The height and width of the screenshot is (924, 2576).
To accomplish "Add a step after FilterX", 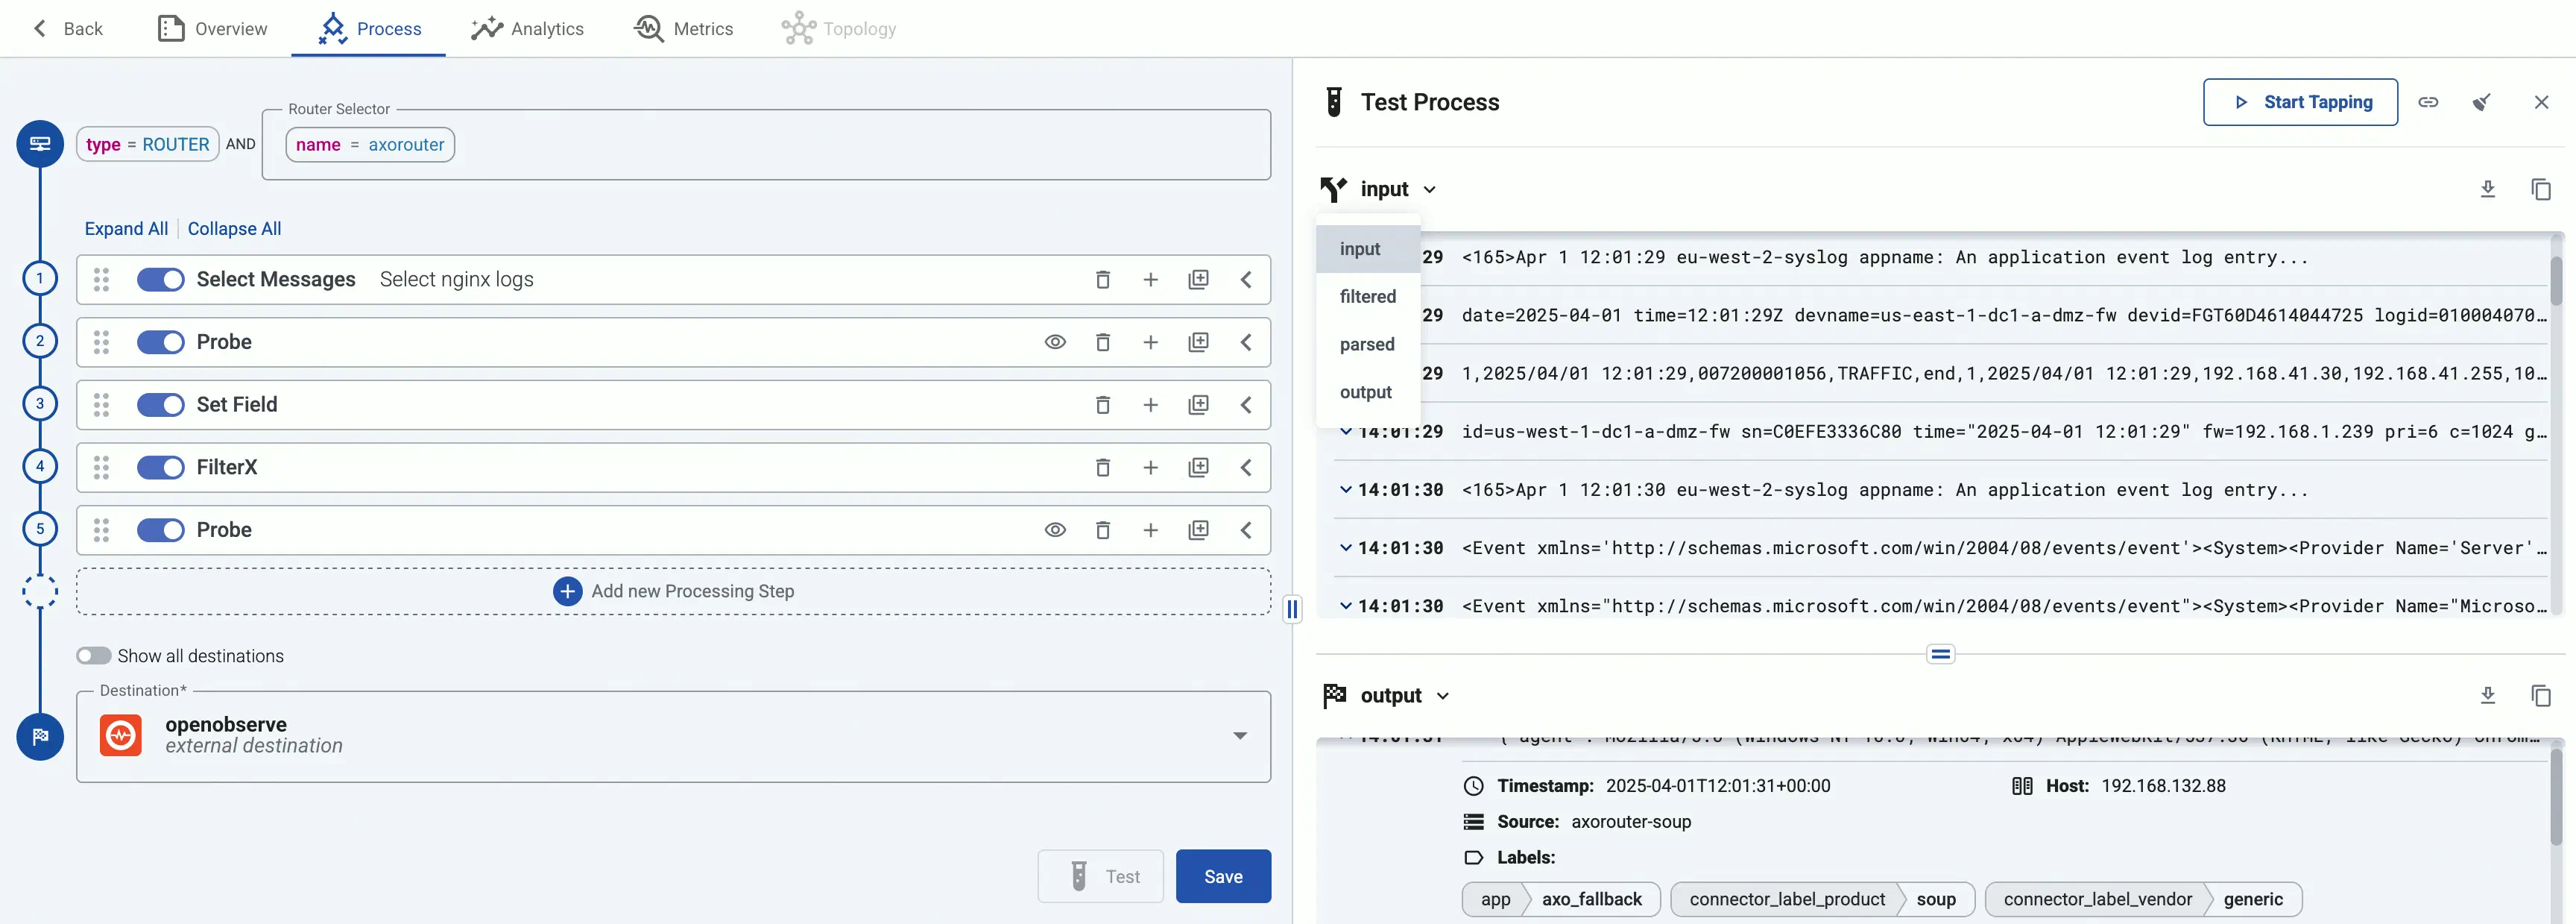I will [1150, 468].
